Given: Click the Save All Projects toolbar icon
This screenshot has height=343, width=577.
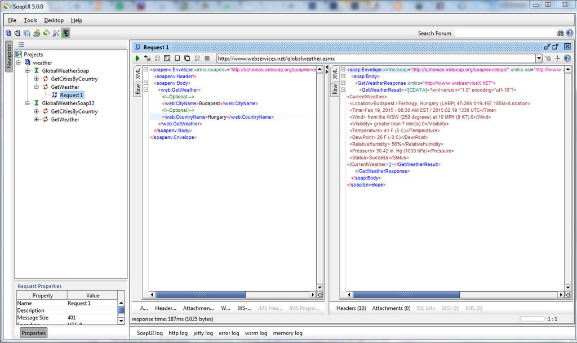Looking at the screenshot, I should coord(27,33).
